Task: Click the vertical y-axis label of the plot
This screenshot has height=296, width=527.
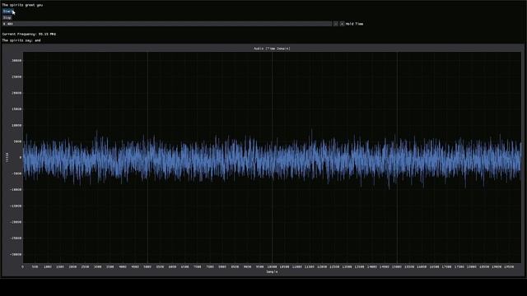Action: (x=7, y=157)
